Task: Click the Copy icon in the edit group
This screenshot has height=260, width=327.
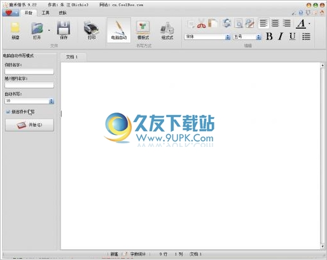Action: (191, 24)
